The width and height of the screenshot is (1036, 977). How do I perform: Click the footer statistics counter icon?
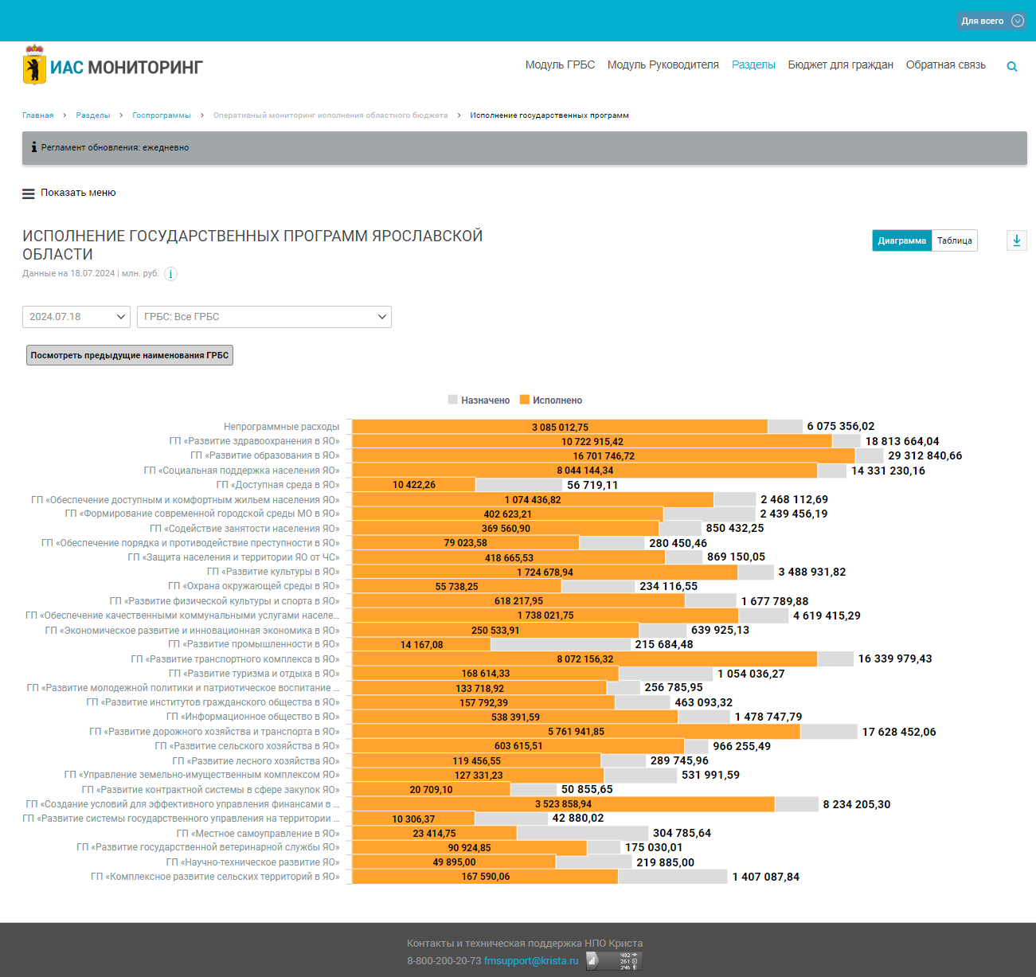[x=614, y=961]
